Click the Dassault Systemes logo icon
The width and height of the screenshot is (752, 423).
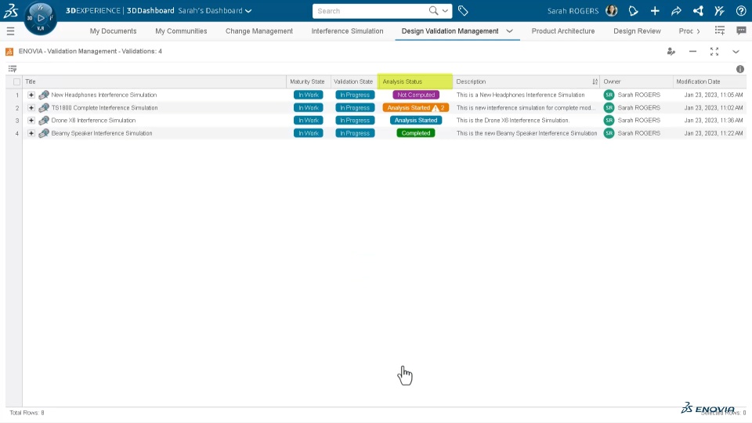[10, 10]
